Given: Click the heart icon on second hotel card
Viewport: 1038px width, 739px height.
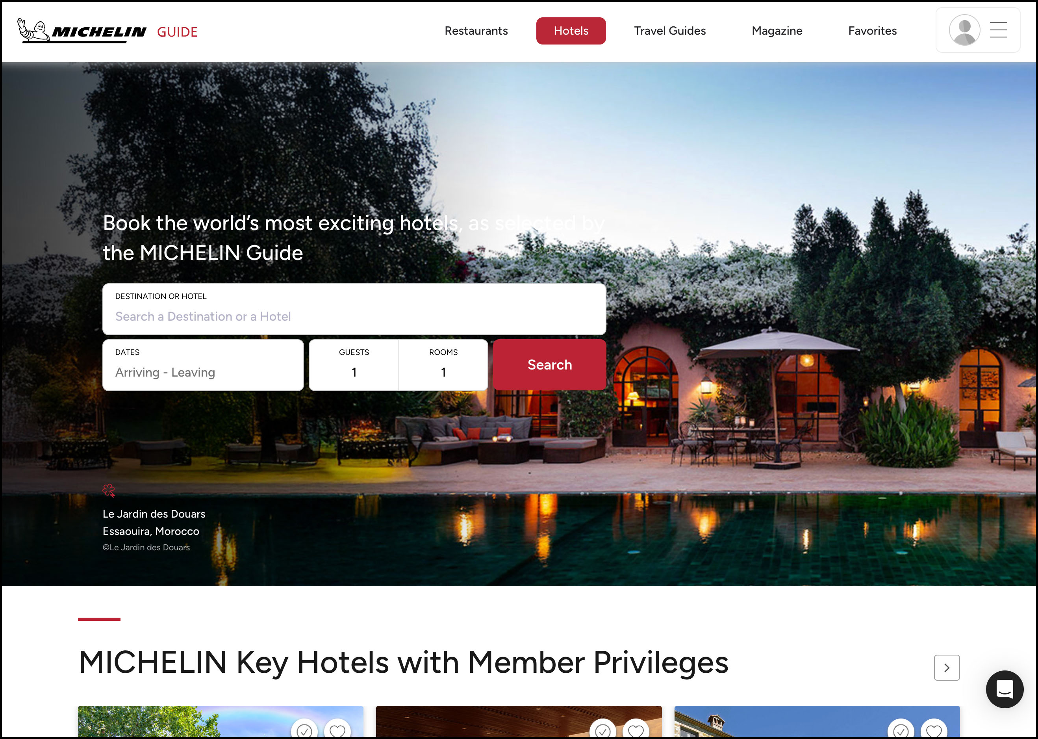Looking at the screenshot, I should point(636,730).
